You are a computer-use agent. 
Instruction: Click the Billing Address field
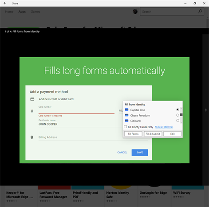(93, 137)
